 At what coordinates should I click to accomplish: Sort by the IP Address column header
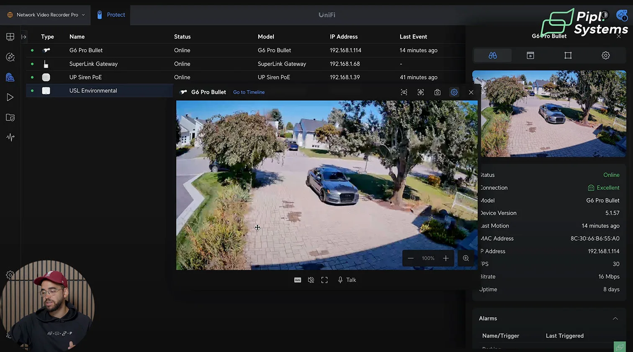pyautogui.click(x=344, y=37)
